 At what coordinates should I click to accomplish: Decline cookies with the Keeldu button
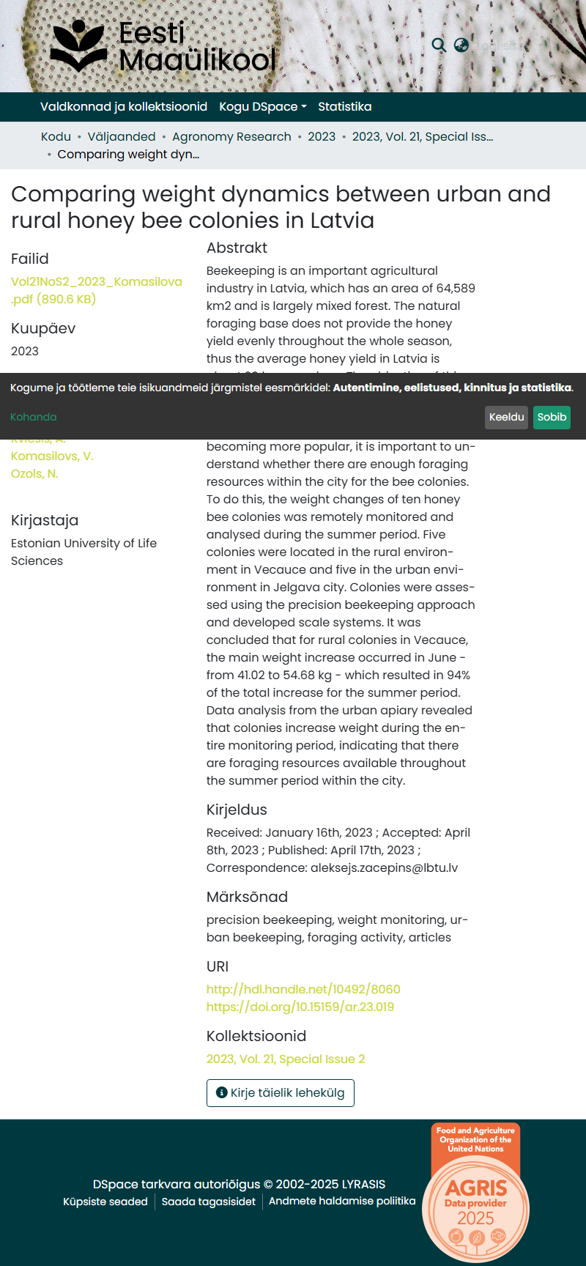tap(507, 417)
